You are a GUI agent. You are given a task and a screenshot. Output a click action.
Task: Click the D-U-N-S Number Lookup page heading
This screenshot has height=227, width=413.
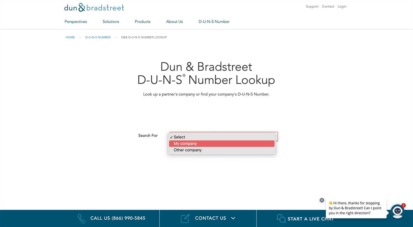(206, 73)
